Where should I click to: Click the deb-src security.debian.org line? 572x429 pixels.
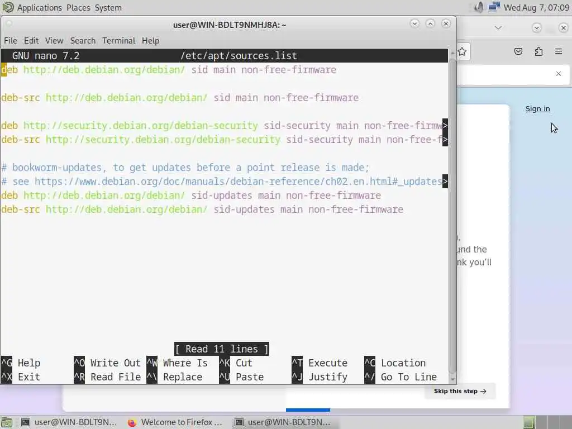225,139
